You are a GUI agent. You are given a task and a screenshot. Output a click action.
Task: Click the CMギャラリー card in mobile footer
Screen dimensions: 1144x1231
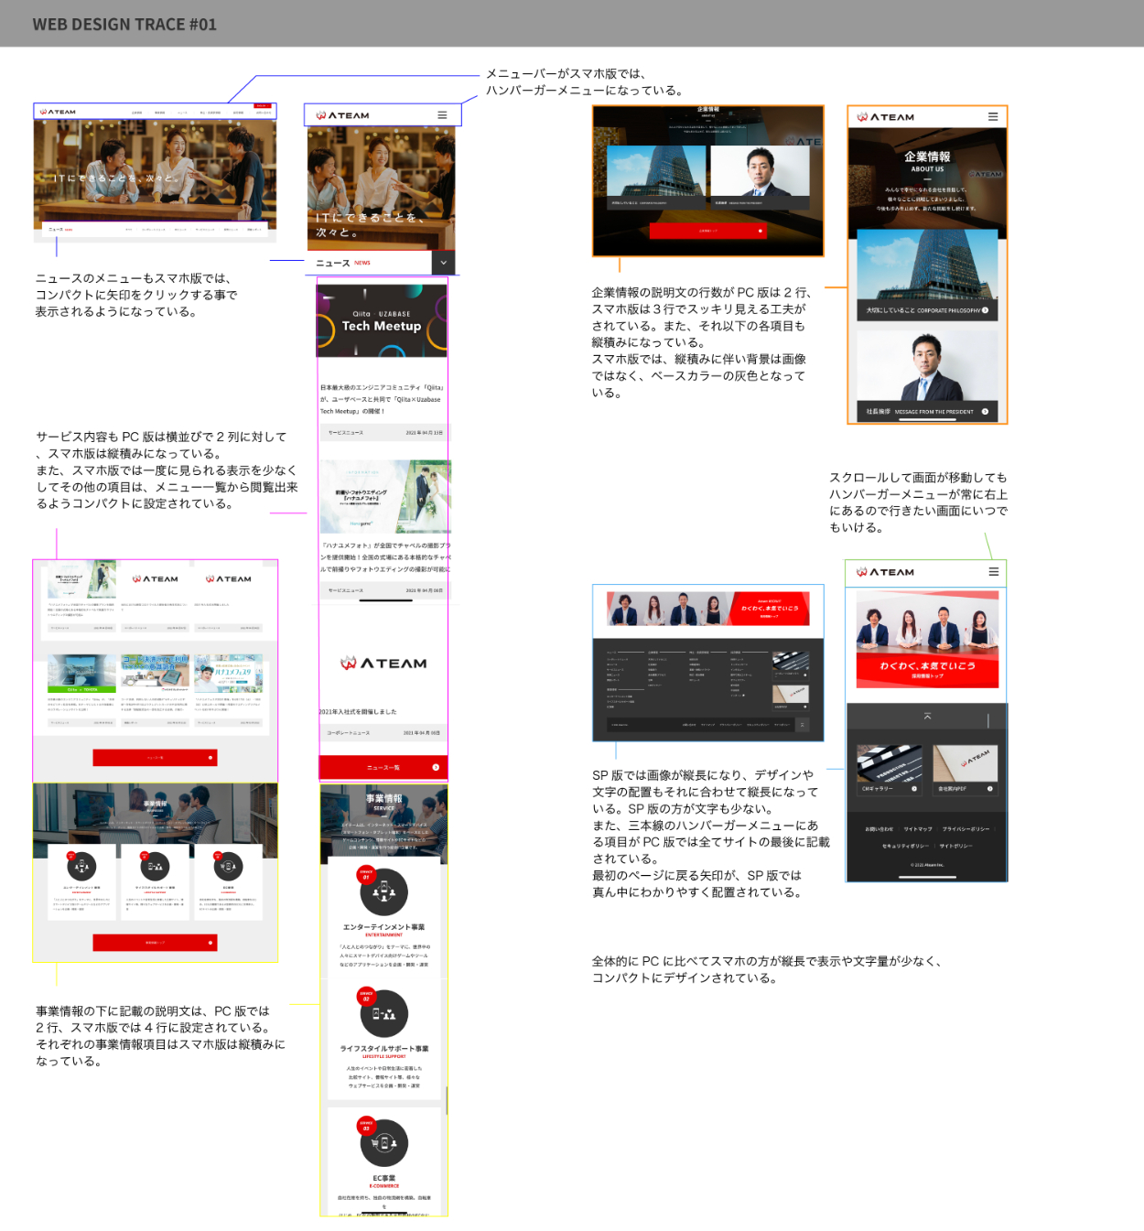pyautogui.click(x=889, y=770)
